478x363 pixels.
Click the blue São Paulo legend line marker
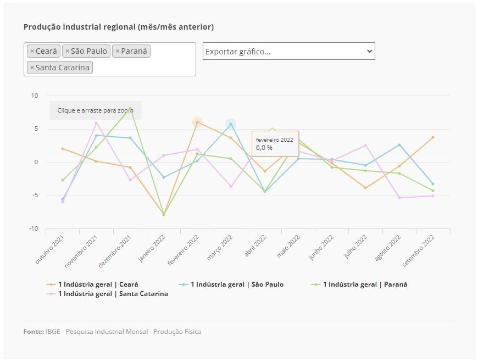pyautogui.click(x=183, y=284)
